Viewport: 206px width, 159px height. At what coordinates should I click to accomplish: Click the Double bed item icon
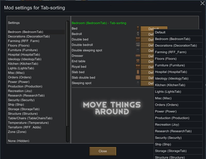pyautogui.click(x=138, y=39)
